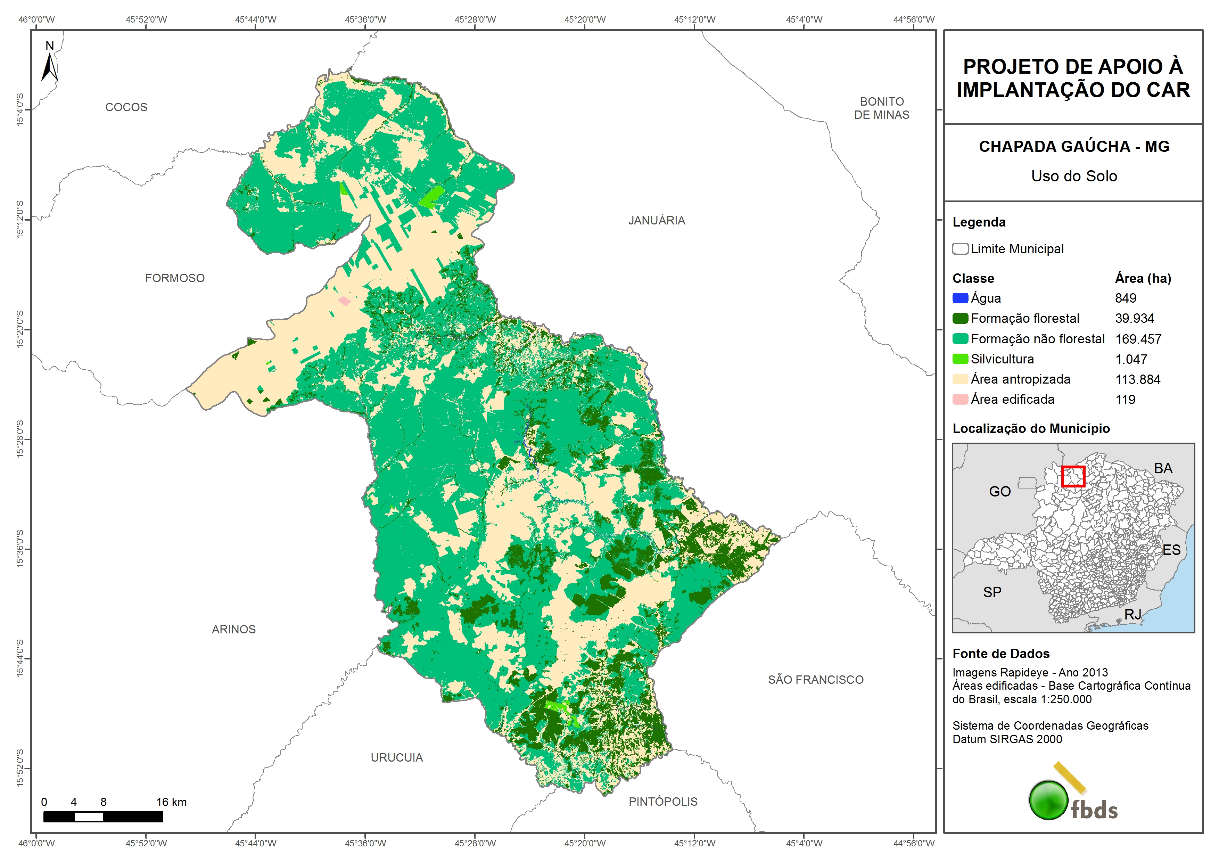Click the Fonte de Dados heading
Screen dimensions: 1219x862
click(1001, 654)
